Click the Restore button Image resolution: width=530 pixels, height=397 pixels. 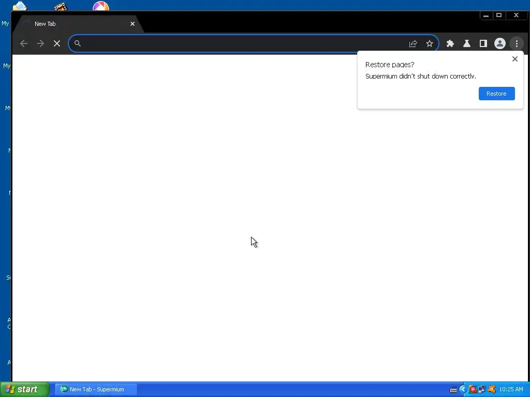pos(496,94)
